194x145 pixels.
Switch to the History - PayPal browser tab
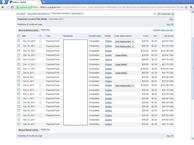[x=24, y=2]
